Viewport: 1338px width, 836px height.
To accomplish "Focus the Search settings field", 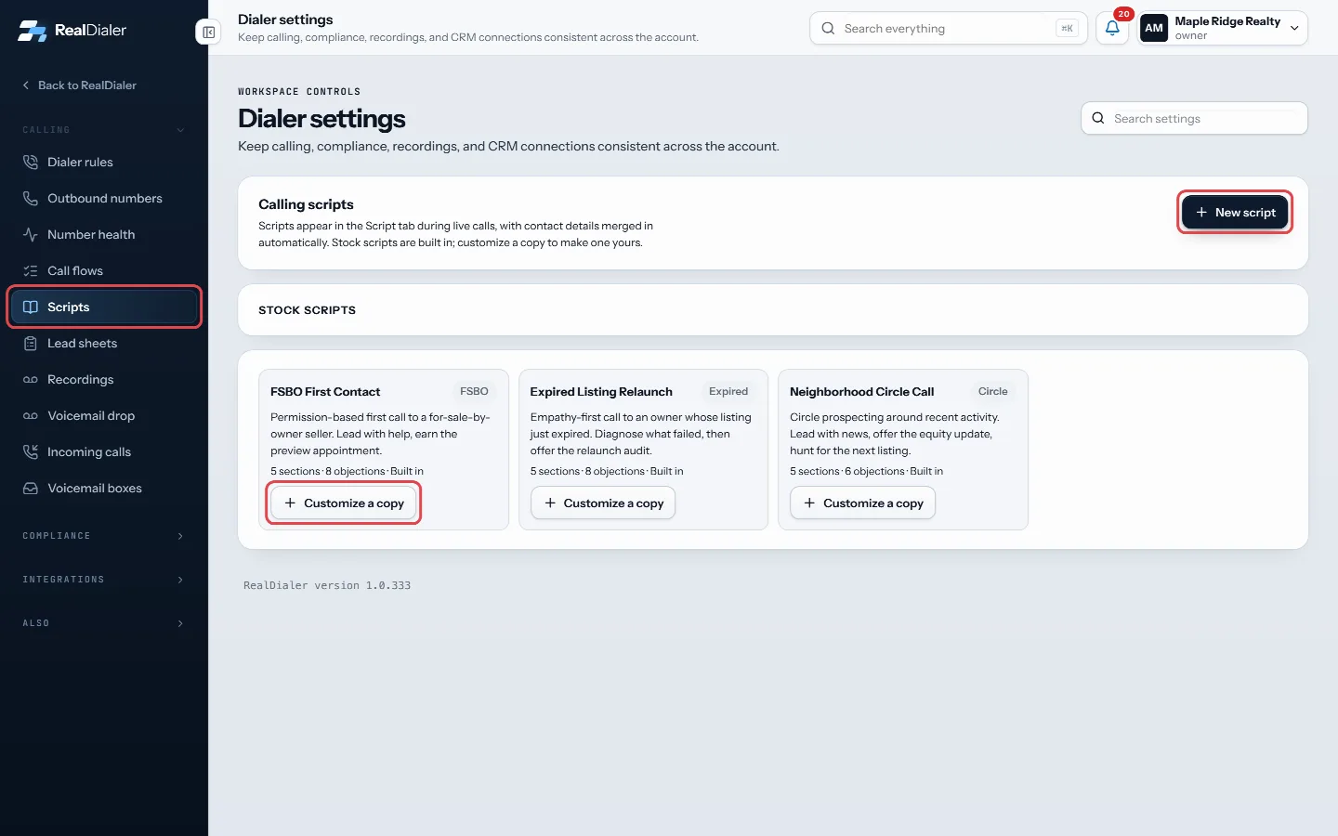I will coord(1194,118).
